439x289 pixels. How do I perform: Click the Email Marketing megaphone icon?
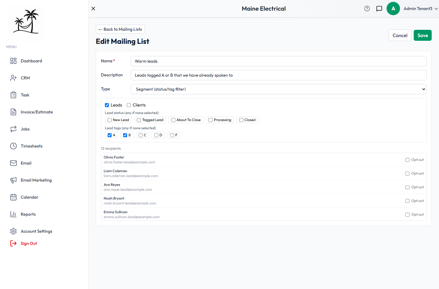[13, 180]
